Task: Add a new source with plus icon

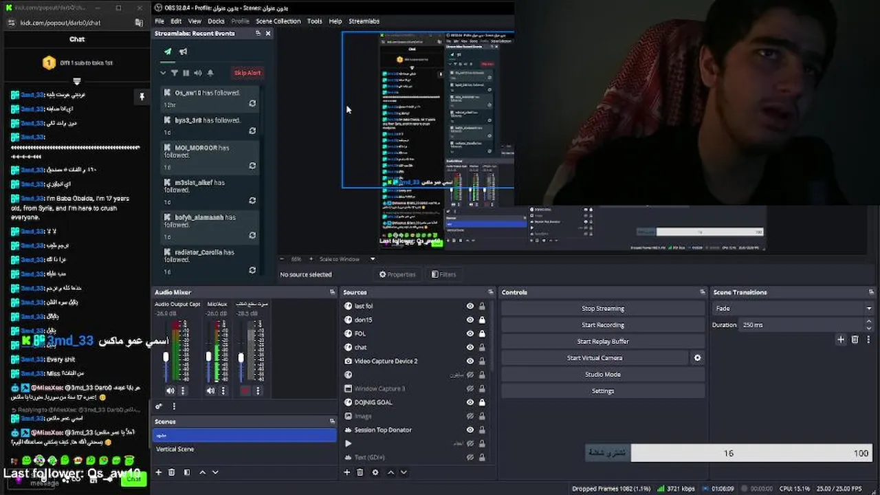Action: click(347, 472)
